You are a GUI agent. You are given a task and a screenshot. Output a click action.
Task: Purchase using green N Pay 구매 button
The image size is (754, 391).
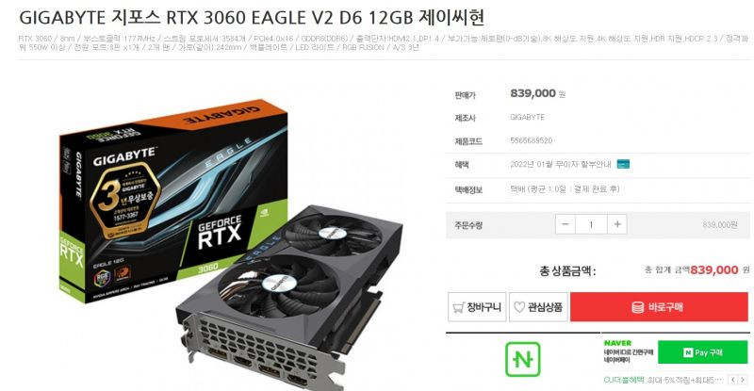click(702, 352)
